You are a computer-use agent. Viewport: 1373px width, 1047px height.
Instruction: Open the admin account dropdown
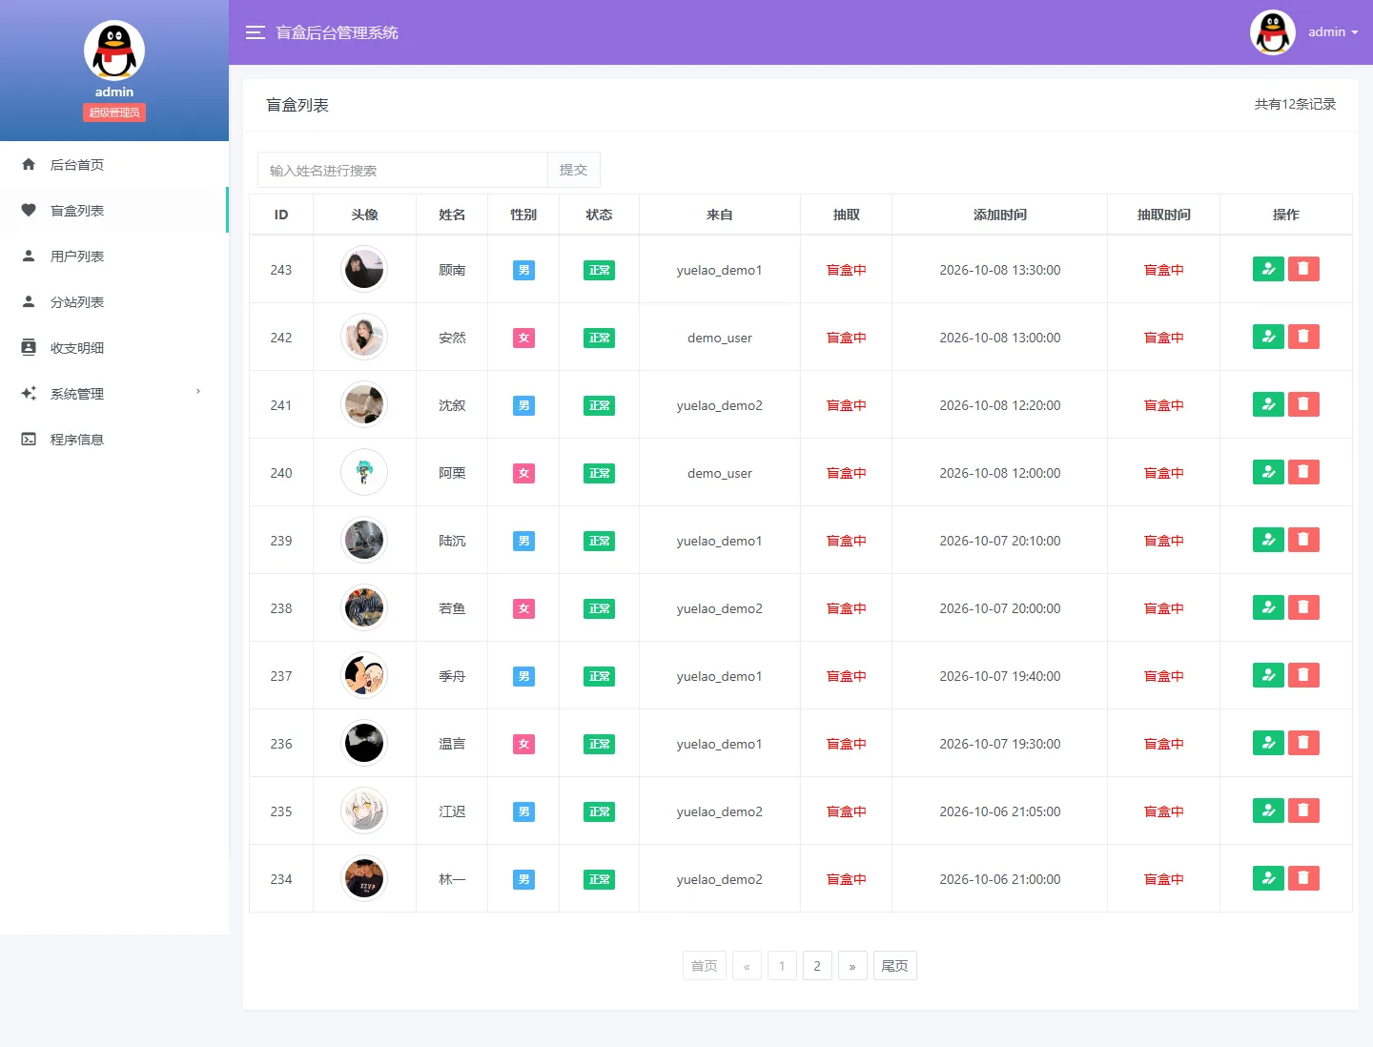tap(1333, 32)
